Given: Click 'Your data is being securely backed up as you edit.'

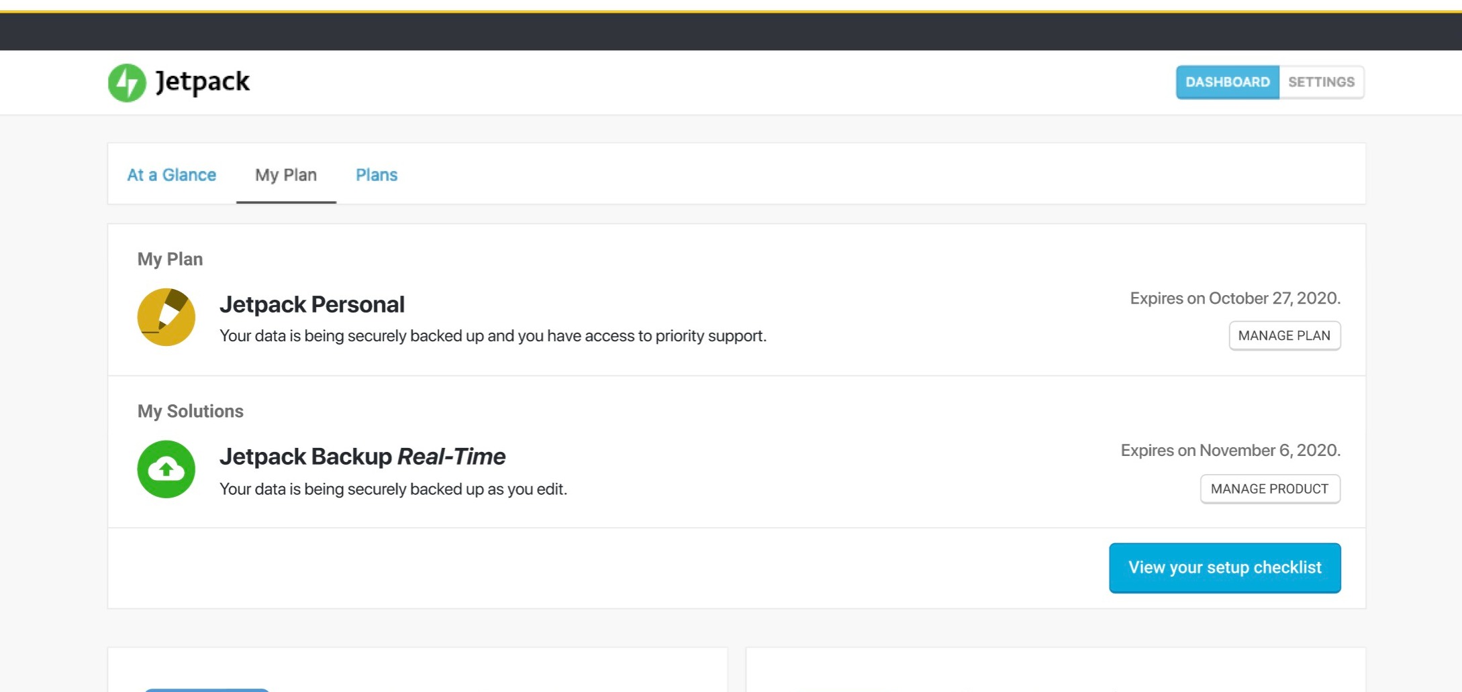Looking at the screenshot, I should pyautogui.click(x=393, y=489).
